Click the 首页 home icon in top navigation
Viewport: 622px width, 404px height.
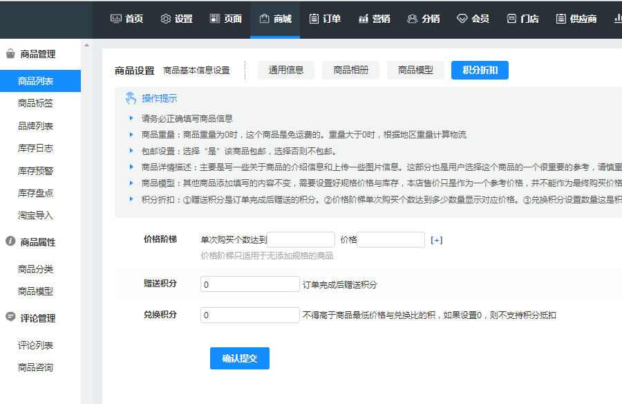pos(116,19)
